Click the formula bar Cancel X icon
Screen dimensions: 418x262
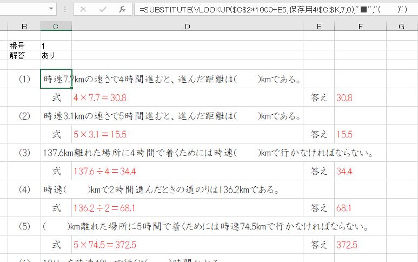point(83,9)
